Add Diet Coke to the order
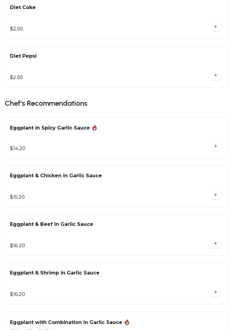This screenshot has width=233, height=330. click(x=215, y=27)
